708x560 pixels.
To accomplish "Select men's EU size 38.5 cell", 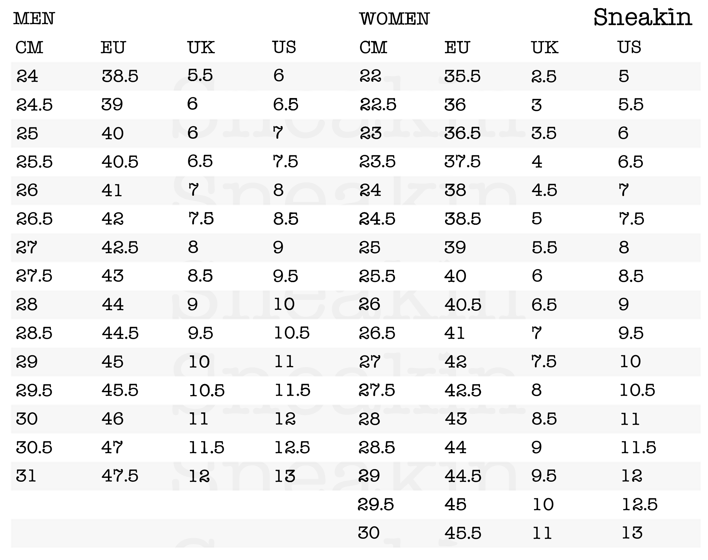I will coord(120,76).
